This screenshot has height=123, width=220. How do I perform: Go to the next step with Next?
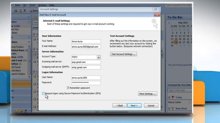(x=134, y=106)
